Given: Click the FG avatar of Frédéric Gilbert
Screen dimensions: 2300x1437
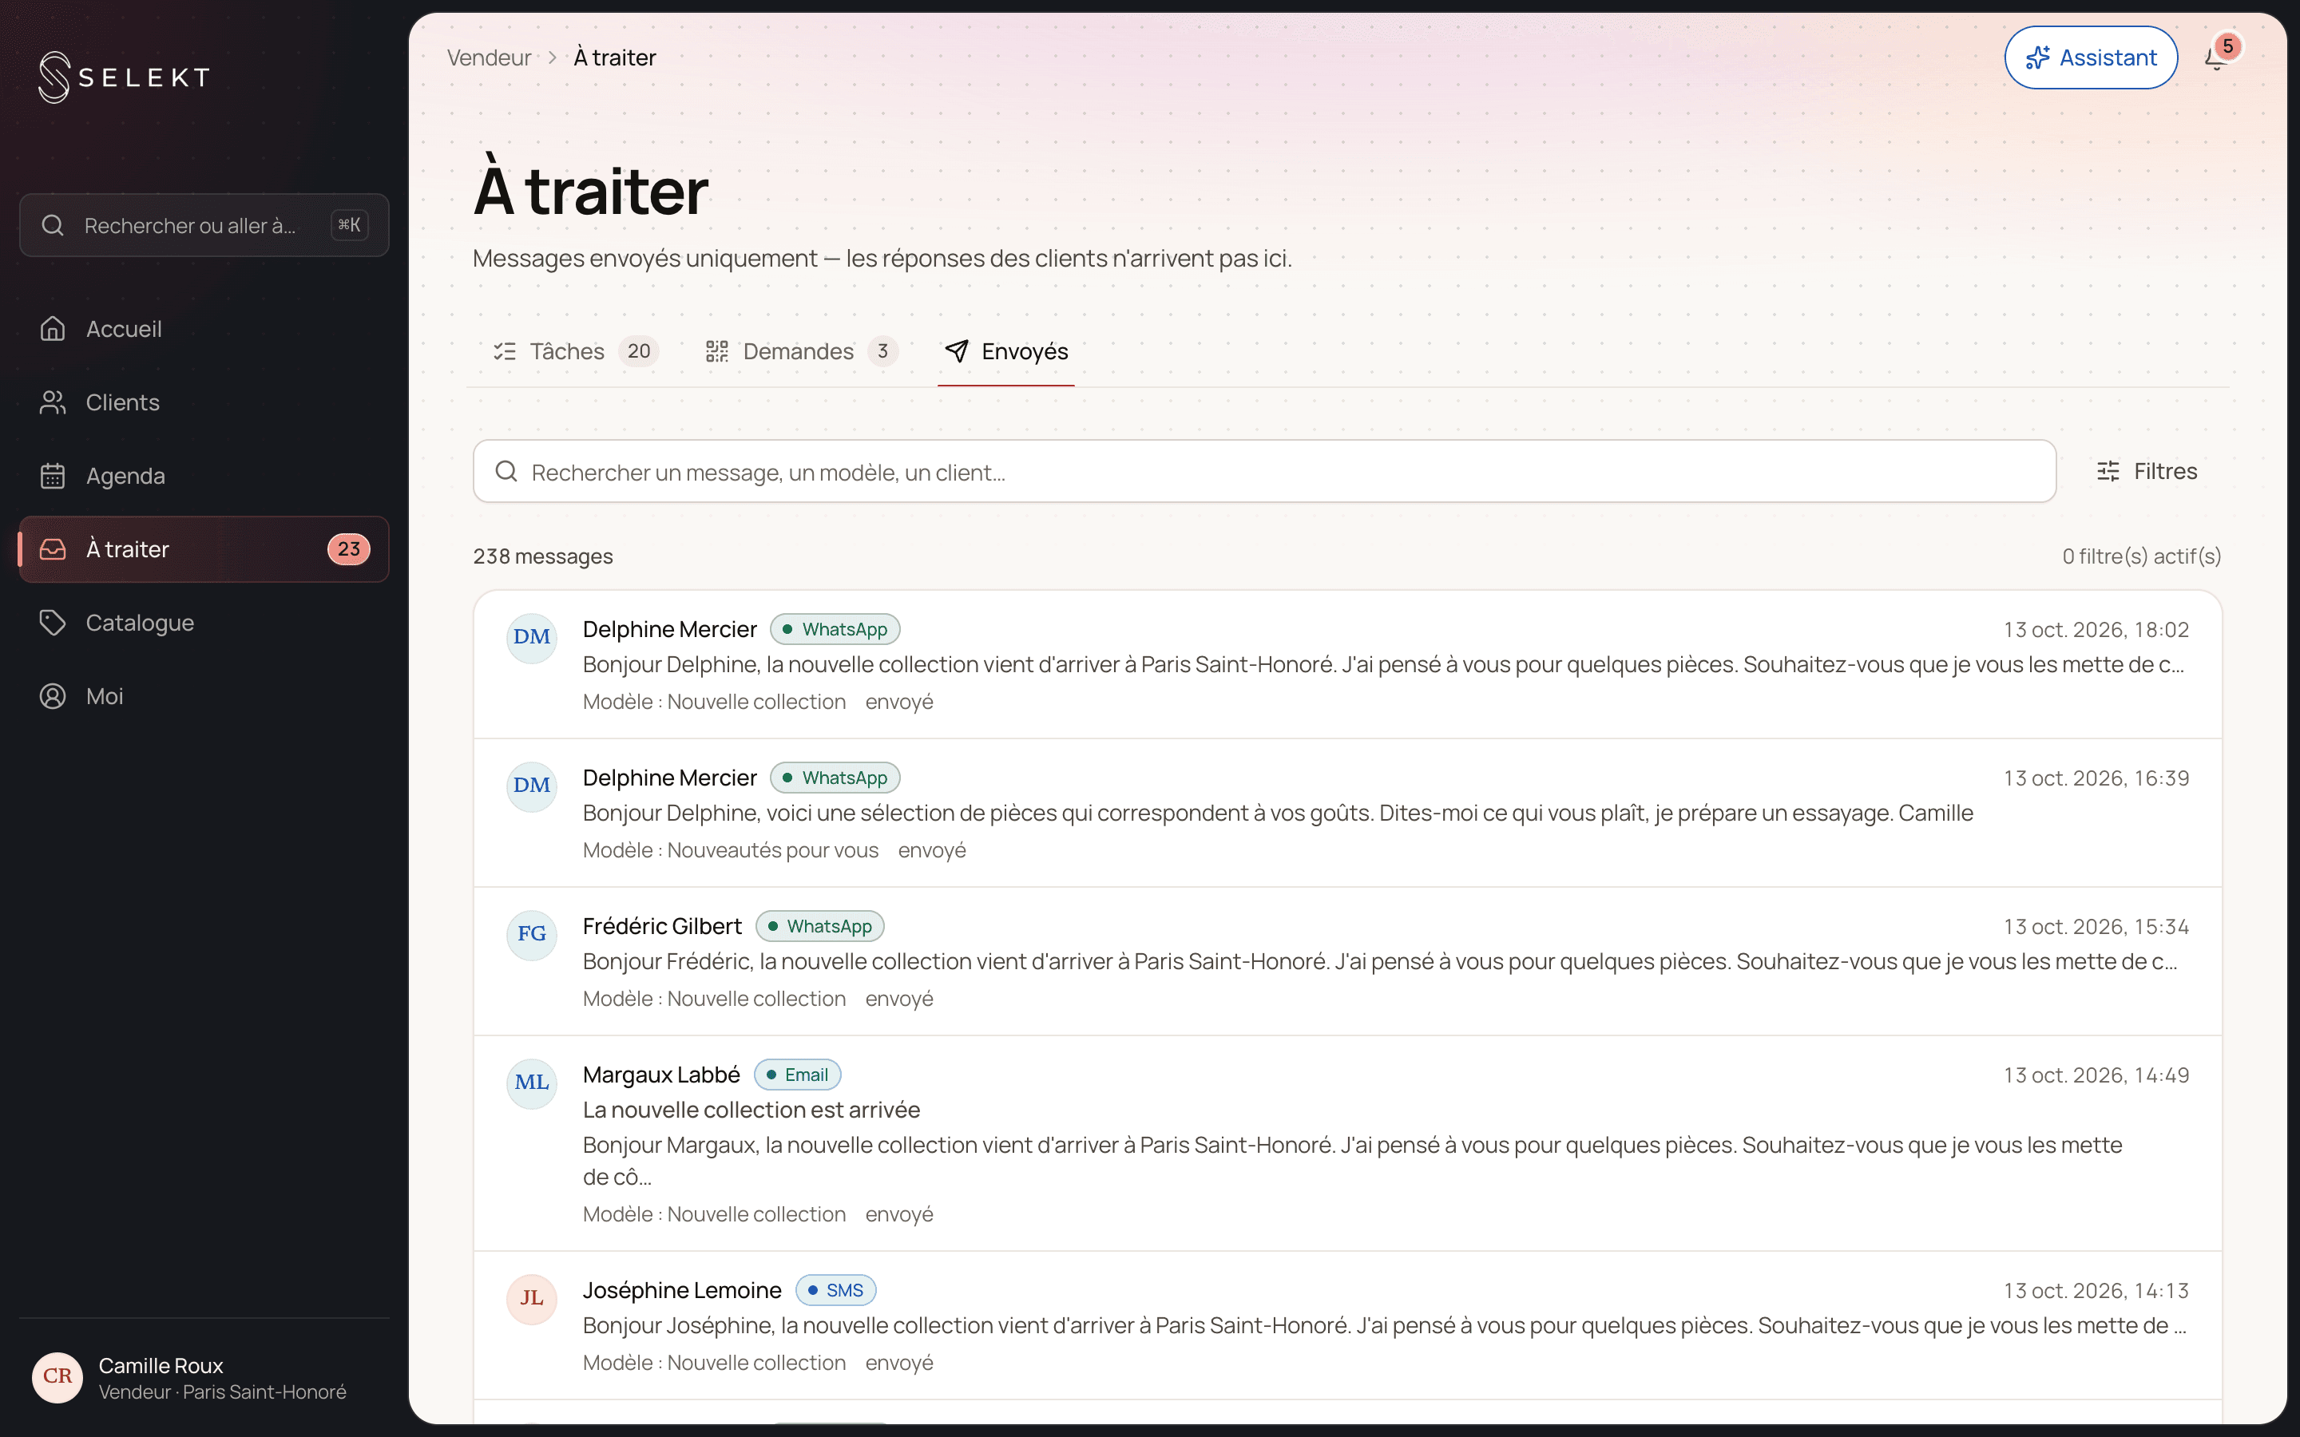Looking at the screenshot, I should (x=531, y=934).
